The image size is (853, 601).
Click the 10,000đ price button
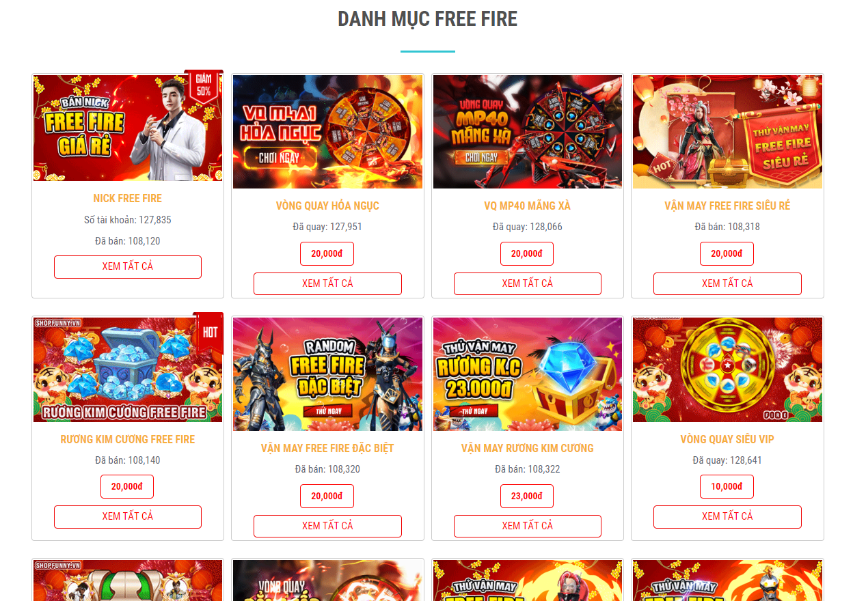[x=727, y=487]
